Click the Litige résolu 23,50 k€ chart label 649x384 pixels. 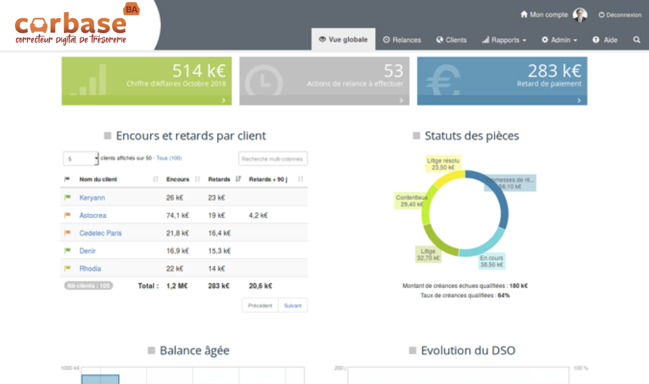[443, 163]
